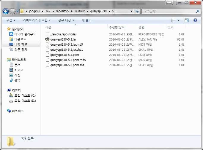Create a new folder with 새 폴더
The width and height of the screenshot is (203, 150).
click(86, 20)
